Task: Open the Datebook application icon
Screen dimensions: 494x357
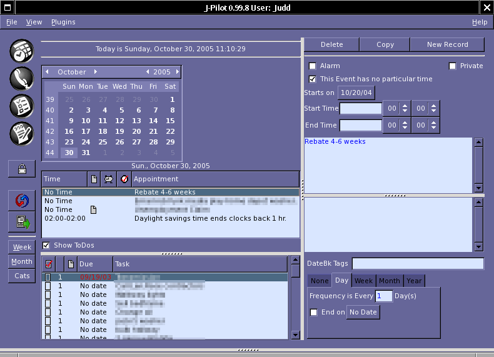Action: (x=21, y=51)
